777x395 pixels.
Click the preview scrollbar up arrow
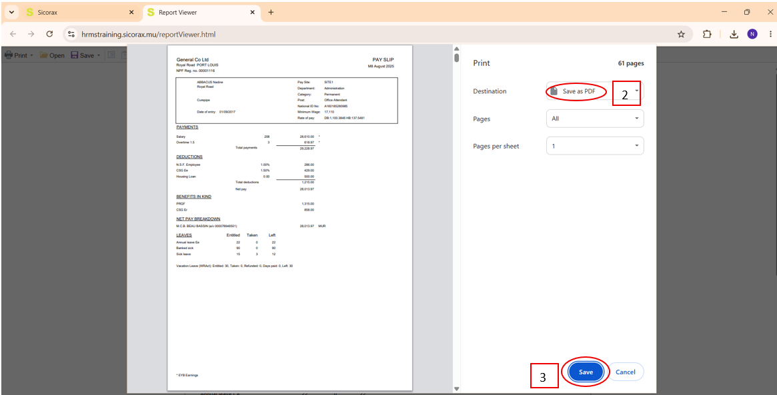[x=457, y=48]
